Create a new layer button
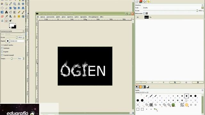 141,82
